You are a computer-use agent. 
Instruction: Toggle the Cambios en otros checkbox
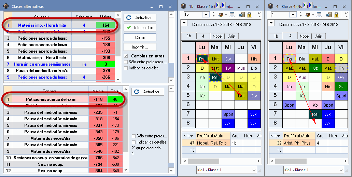click(x=126, y=56)
